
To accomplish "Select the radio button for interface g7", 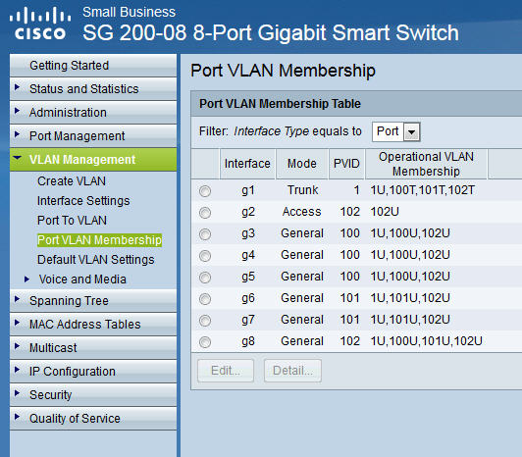I will (205, 321).
